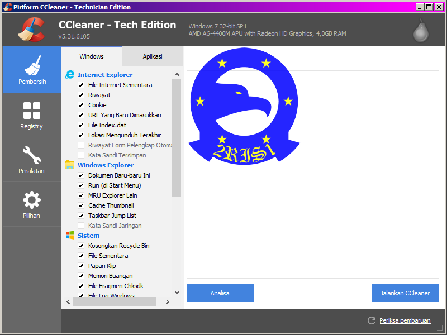Click the Internet Explorer category icon
Screen dimensions: 447x335
70,75
